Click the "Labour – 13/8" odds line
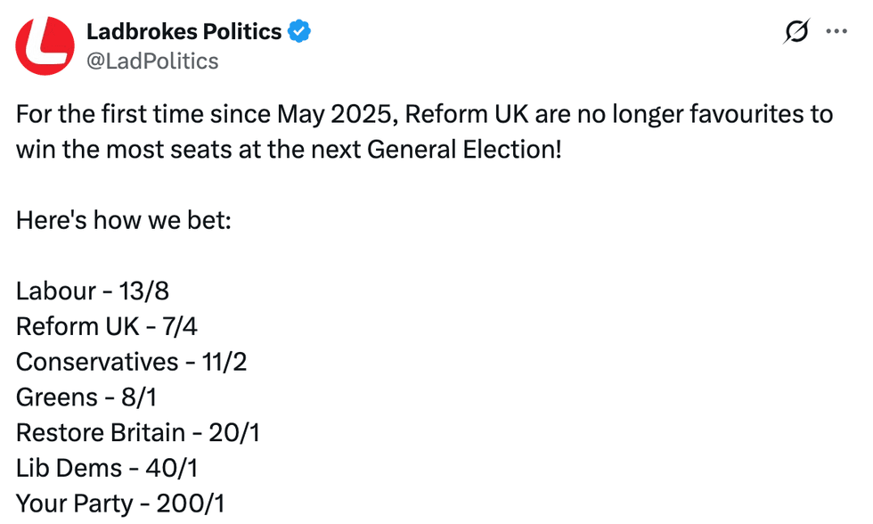Image resolution: width=873 pixels, height=524 pixels. [x=92, y=291]
